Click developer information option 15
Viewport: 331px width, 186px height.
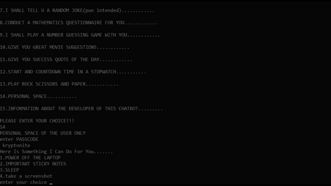(81, 109)
